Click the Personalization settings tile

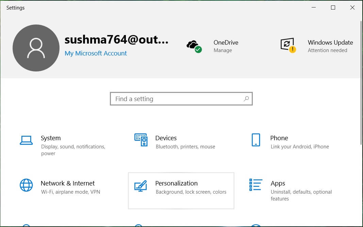pos(181,191)
